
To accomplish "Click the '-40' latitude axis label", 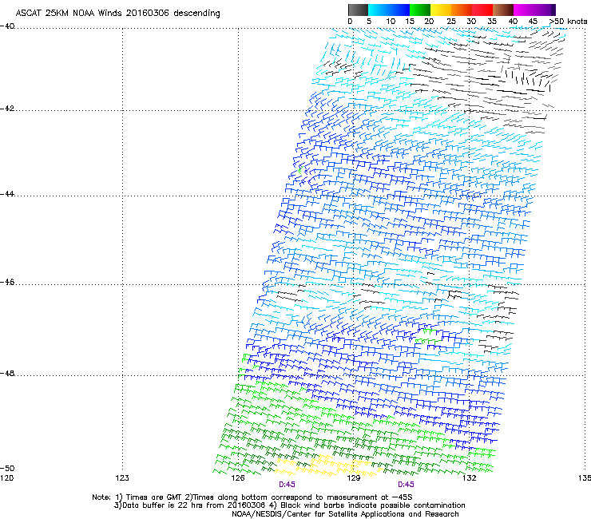I will click(x=7, y=26).
